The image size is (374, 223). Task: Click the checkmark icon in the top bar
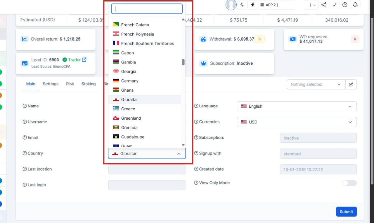[334, 5]
